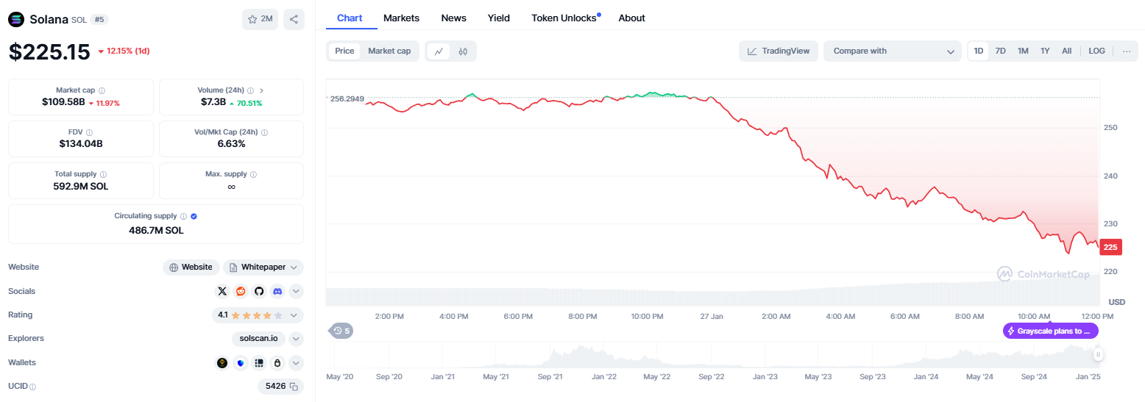Open the News tab
Viewport: 1145px width, 402px height.
point(453,18)
